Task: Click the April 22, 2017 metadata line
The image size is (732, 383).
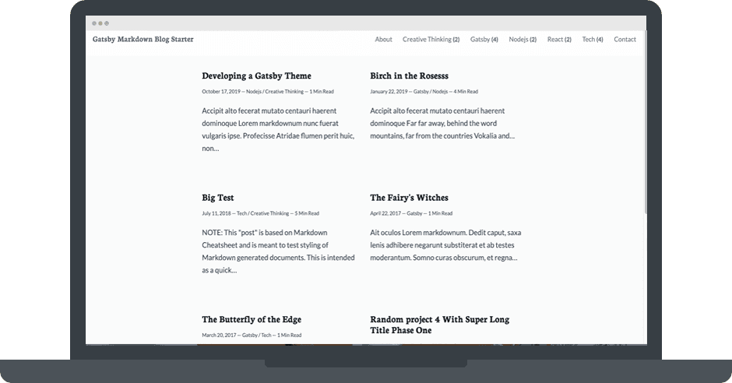Action: click(x=411, y=213)
